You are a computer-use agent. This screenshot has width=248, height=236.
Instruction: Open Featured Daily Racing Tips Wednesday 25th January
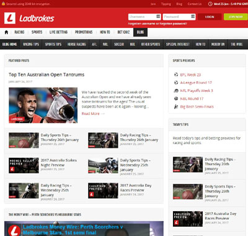tap(56, 190)
